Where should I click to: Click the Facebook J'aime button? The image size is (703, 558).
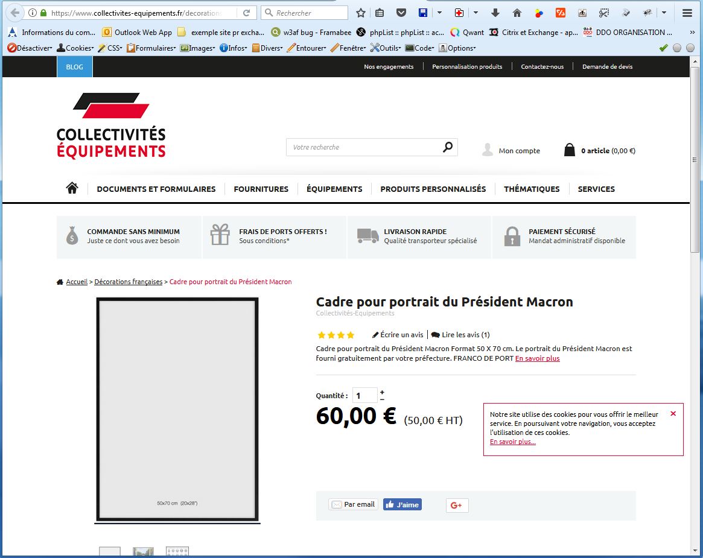tap(402, 505)
